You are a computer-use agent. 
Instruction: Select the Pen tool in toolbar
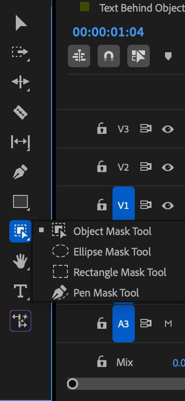pos(20,172)
